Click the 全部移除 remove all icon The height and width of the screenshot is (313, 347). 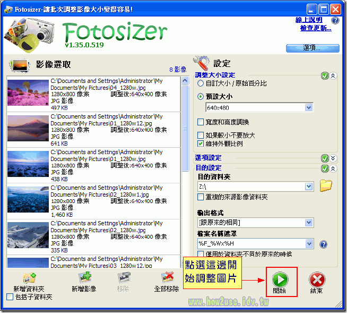(167, 277)
